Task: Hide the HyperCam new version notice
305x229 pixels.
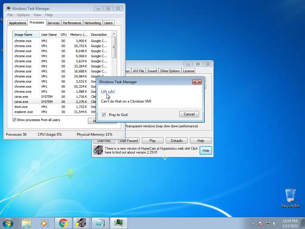Action: [x=206, y=151]
